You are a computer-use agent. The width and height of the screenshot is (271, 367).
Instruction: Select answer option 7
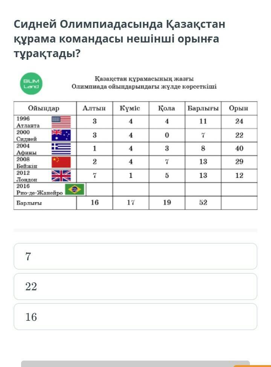[135, 256]
